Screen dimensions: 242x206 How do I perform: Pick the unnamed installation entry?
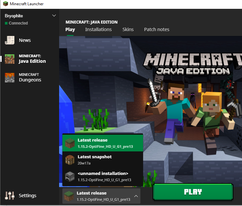tap(103, 177)
